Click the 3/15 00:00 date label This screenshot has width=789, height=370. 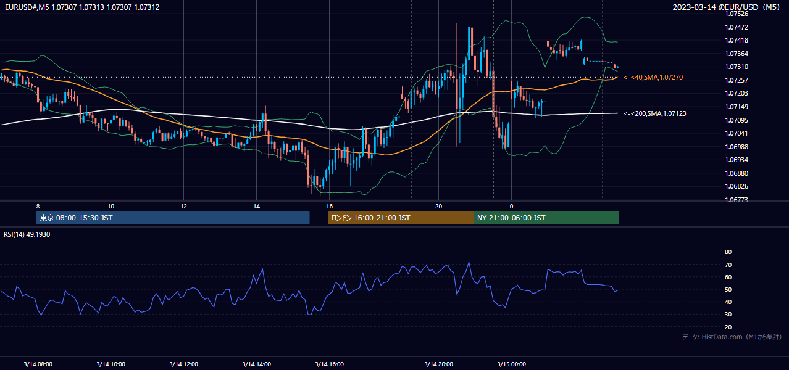(x=511, y=364)
